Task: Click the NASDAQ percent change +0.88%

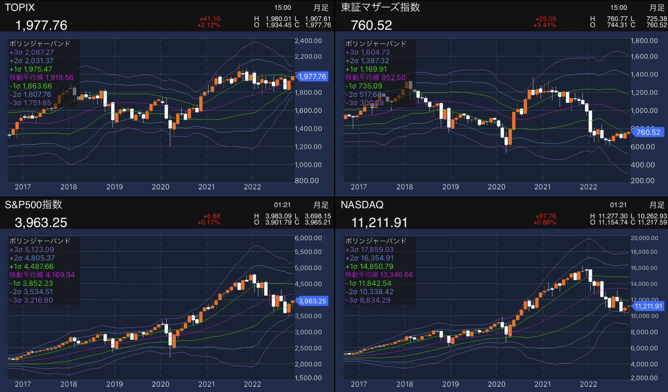Action: click(x=545, y=222)
